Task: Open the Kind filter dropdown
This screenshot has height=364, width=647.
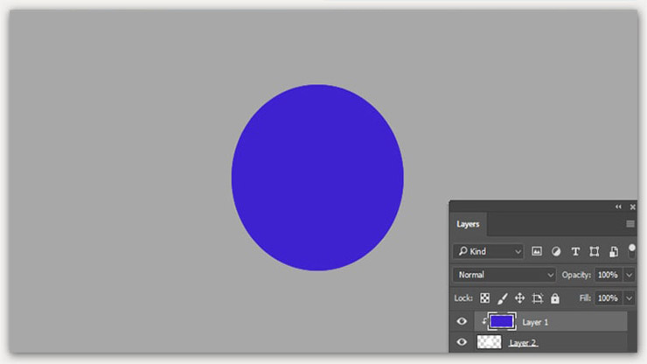Action: point(488,251)
